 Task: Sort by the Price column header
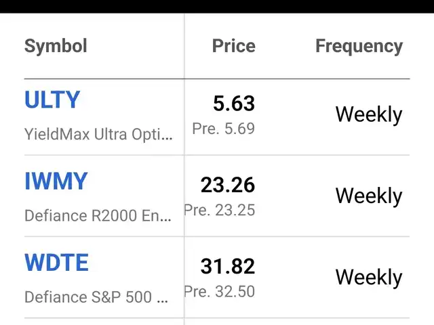point(233,46)
